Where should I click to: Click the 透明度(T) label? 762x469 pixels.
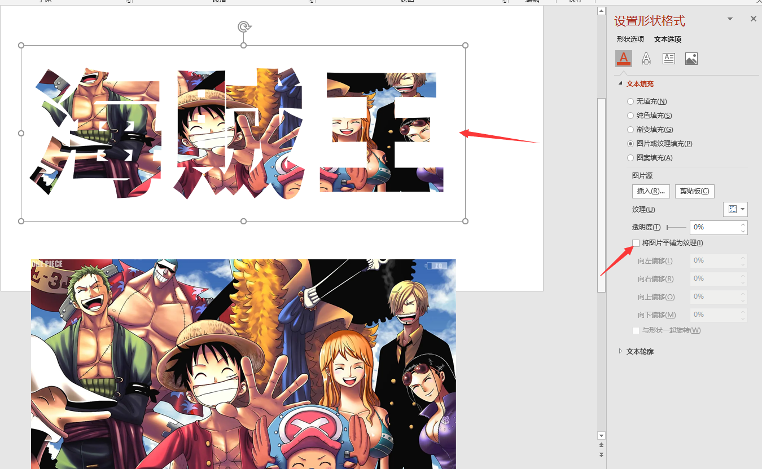click(646, 227)
